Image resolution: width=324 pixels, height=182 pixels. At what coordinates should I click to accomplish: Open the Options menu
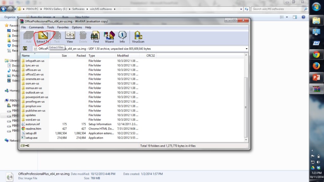[x=77, y=27]
